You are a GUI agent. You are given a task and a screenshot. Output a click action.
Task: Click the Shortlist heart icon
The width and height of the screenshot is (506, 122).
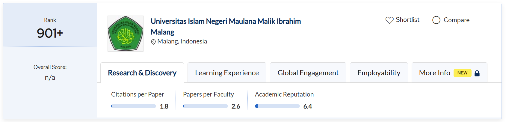pos(389,20)
